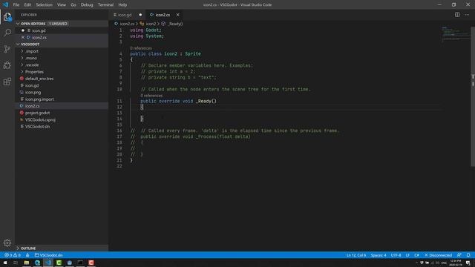Viewport: 475px width, 267px height.
Task: Click the editor vertical scrollbar
Action: click(x=473, y=96)
